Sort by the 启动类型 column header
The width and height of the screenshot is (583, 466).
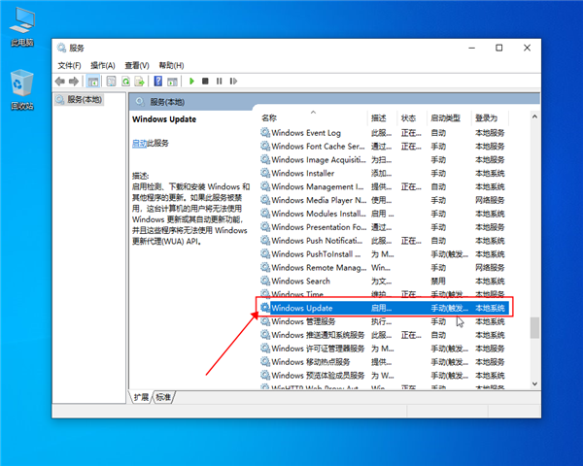(x=445, y=117)
